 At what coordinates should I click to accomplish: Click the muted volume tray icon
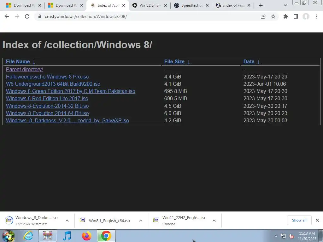(291, 236)
